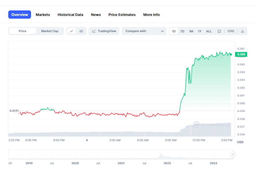Select the line chart icon
254x175 pixels.
tap(71, 31)
